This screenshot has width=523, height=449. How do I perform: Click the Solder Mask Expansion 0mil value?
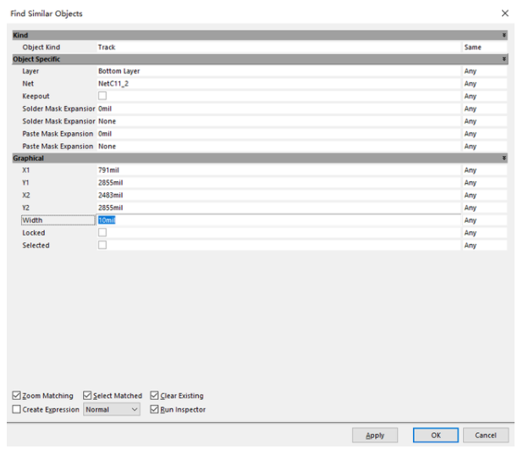[x=278, y=108]
